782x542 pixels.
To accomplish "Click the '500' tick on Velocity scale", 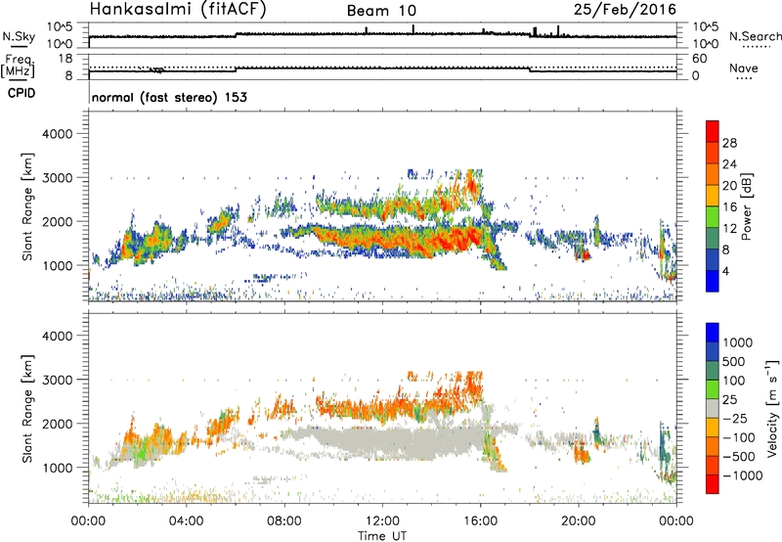I will [734, 361].
